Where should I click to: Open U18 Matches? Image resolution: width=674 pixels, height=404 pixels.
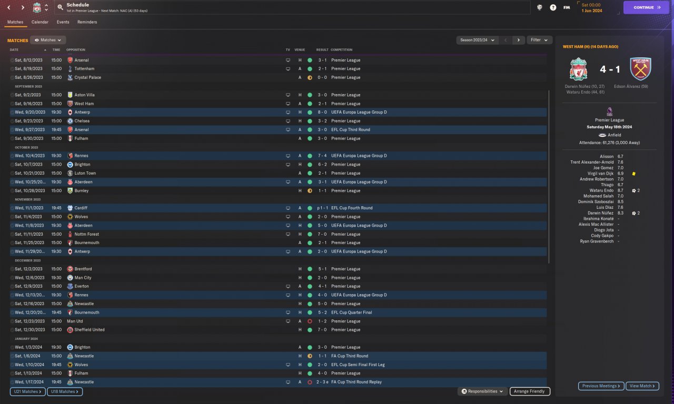(65, 391)
